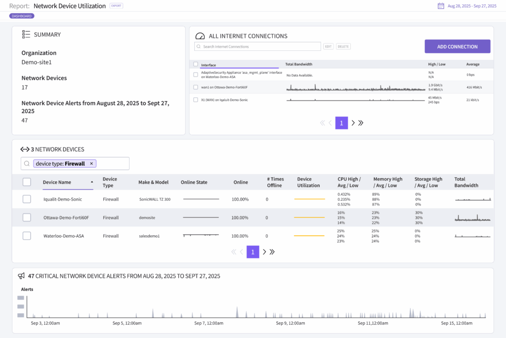
Task: Select the Iqualit-Demo-Sonic device checkbox
Action: coord(27,199)
